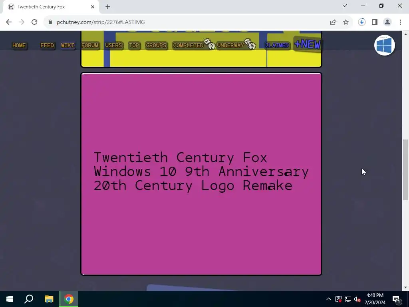The width and height of the screenshot is (409, 307).
Task: Open the taskbar clock and date
Action: tap(375, 299)
